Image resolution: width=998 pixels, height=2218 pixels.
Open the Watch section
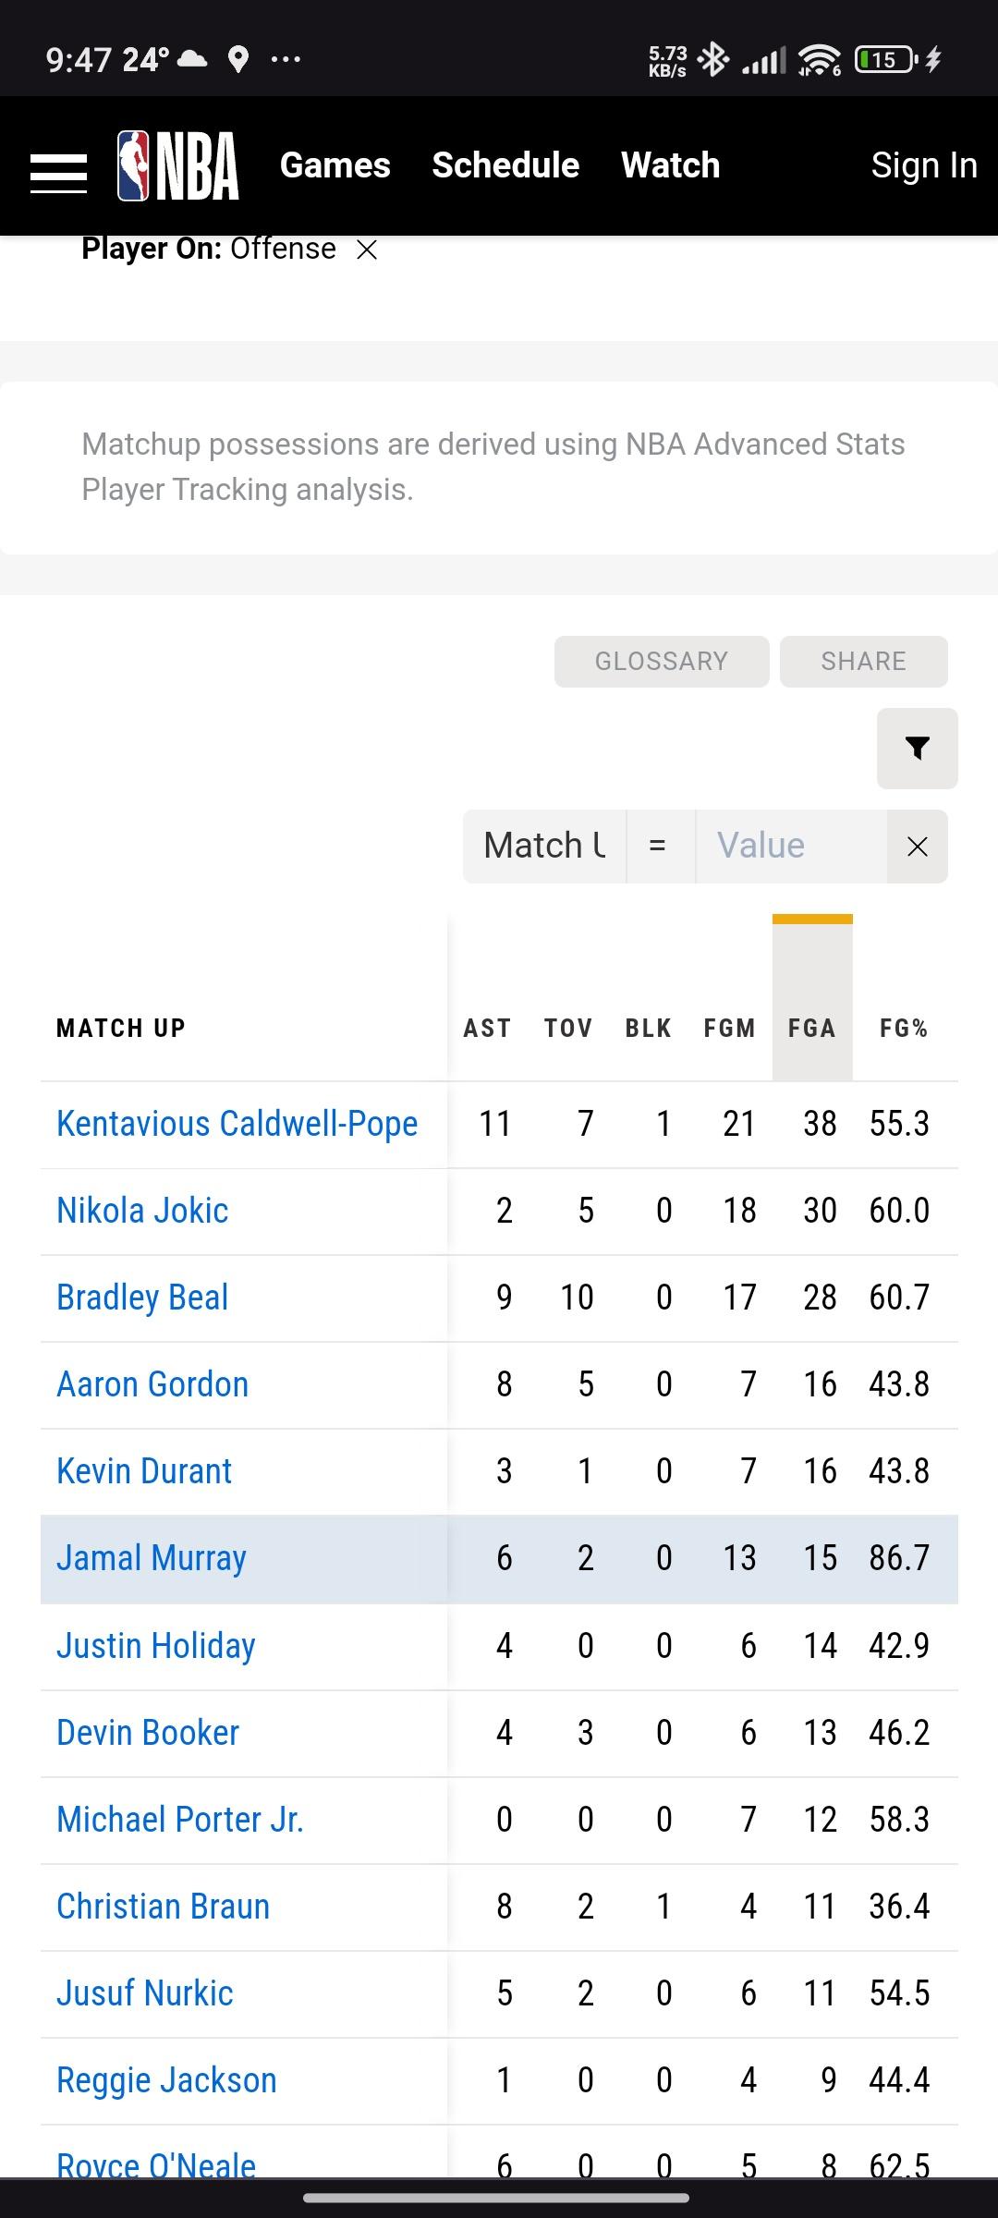point(670,165)
